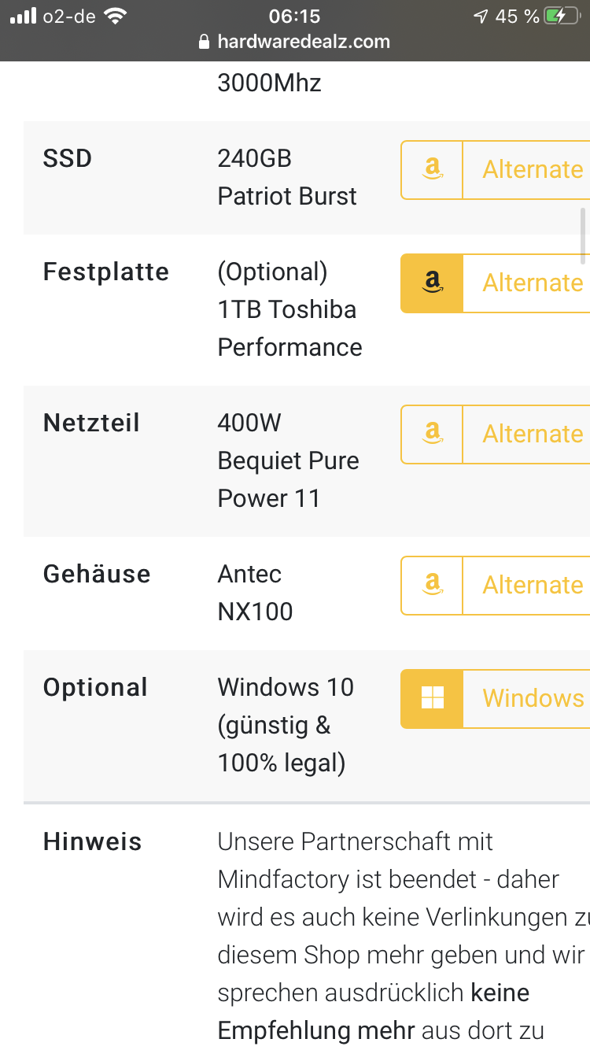
Task: Open Amazon link for Netzteil row
Action: [x=432, y=434]
